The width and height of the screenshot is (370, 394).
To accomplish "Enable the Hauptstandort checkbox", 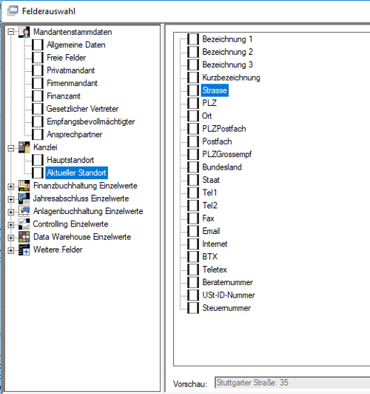I will (x=38, y=160).
